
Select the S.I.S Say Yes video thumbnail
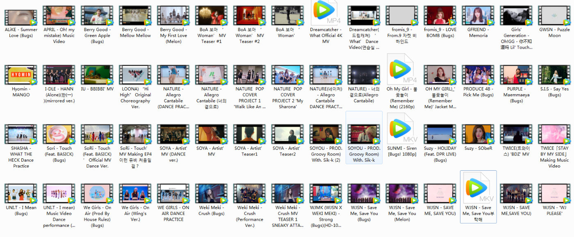(x=555, y=75)
